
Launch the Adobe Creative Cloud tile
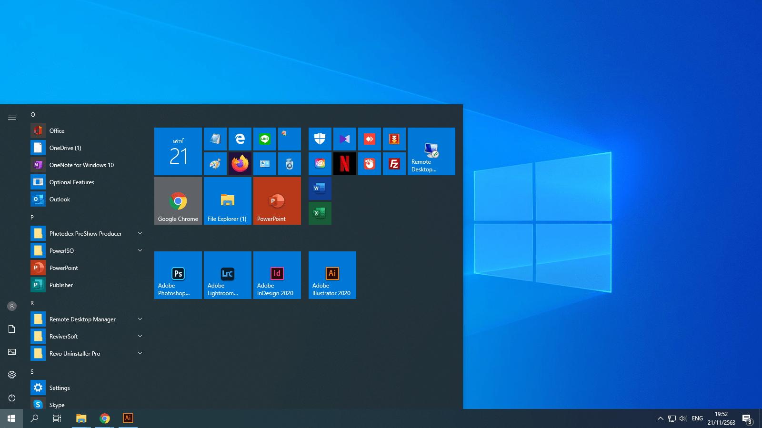(x=320, y=164)
